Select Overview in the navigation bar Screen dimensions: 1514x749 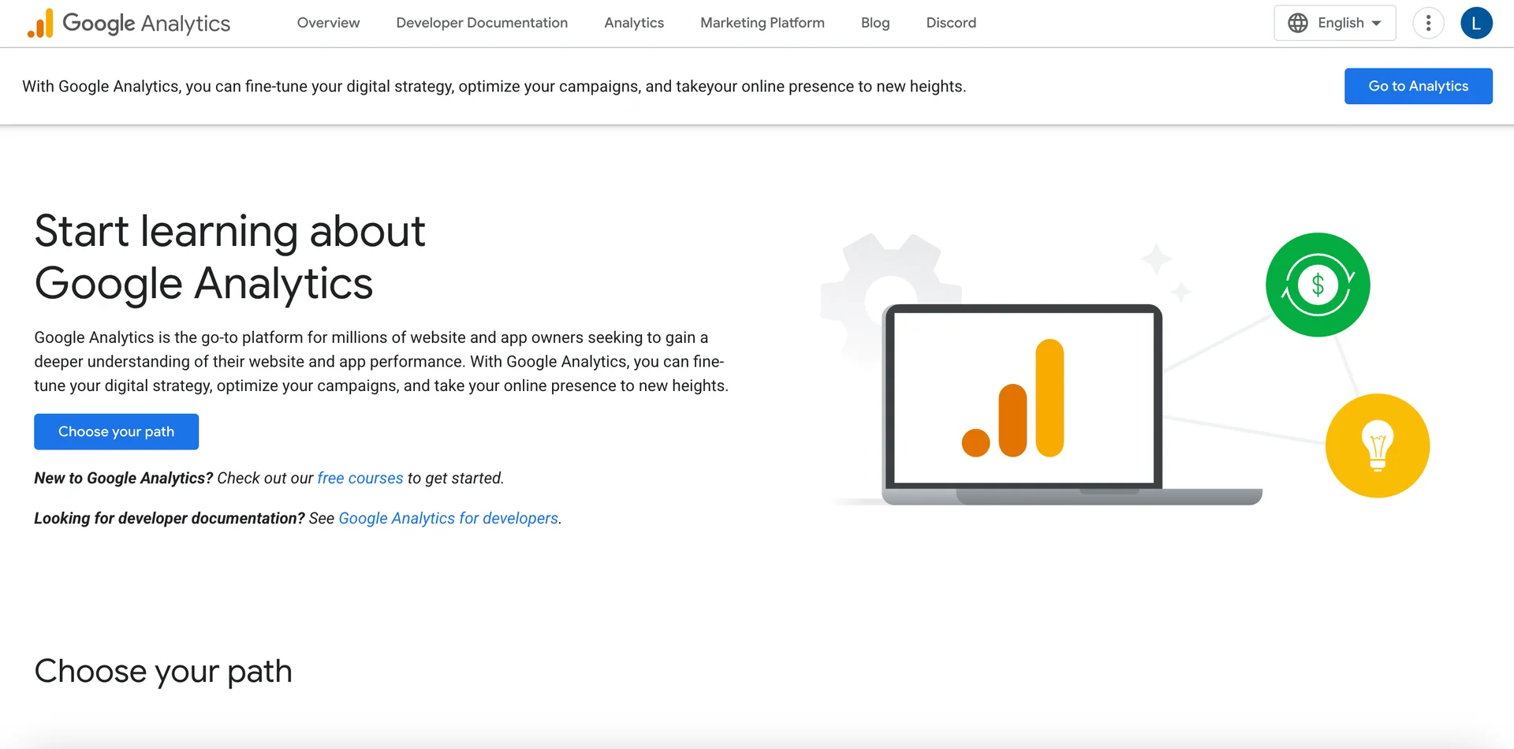(328, 23)
